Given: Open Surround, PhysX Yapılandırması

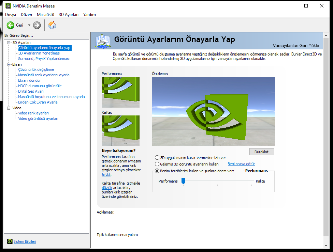Looking at the screenshot, I should (44, 59).
